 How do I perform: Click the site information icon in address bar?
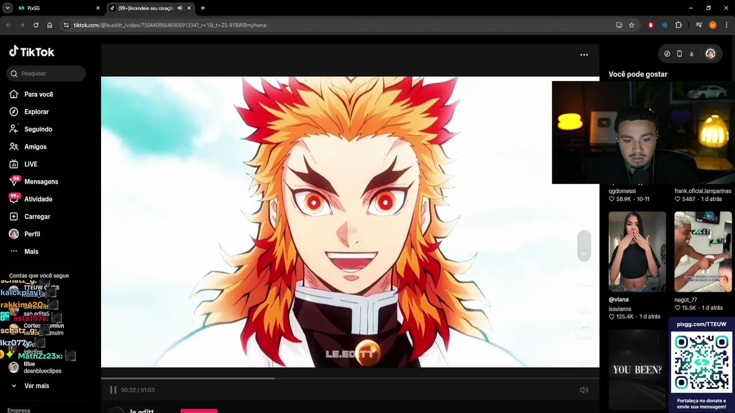click(x=66, y=25)
